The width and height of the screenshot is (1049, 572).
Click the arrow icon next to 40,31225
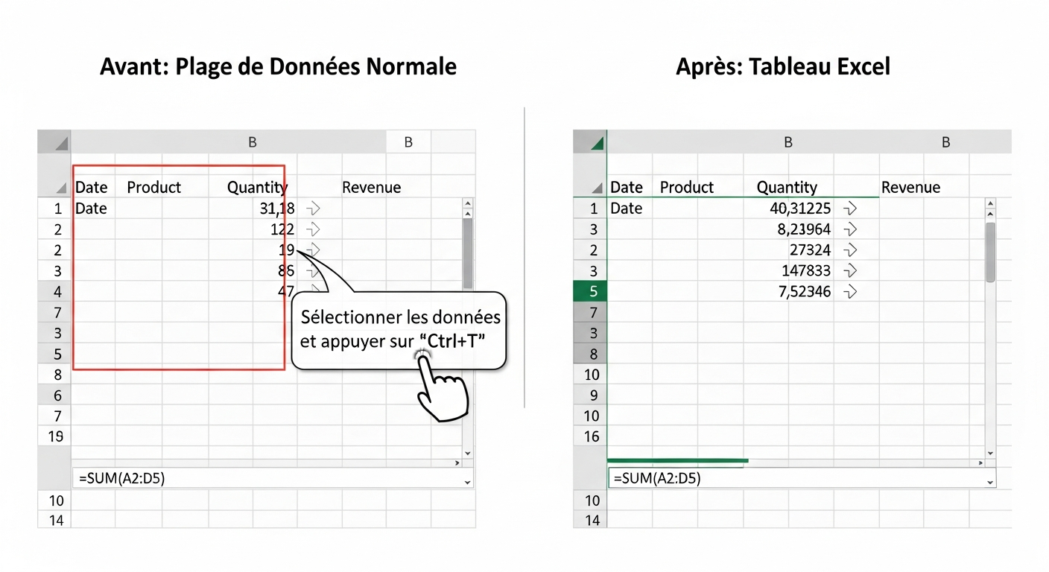(849, 209)
